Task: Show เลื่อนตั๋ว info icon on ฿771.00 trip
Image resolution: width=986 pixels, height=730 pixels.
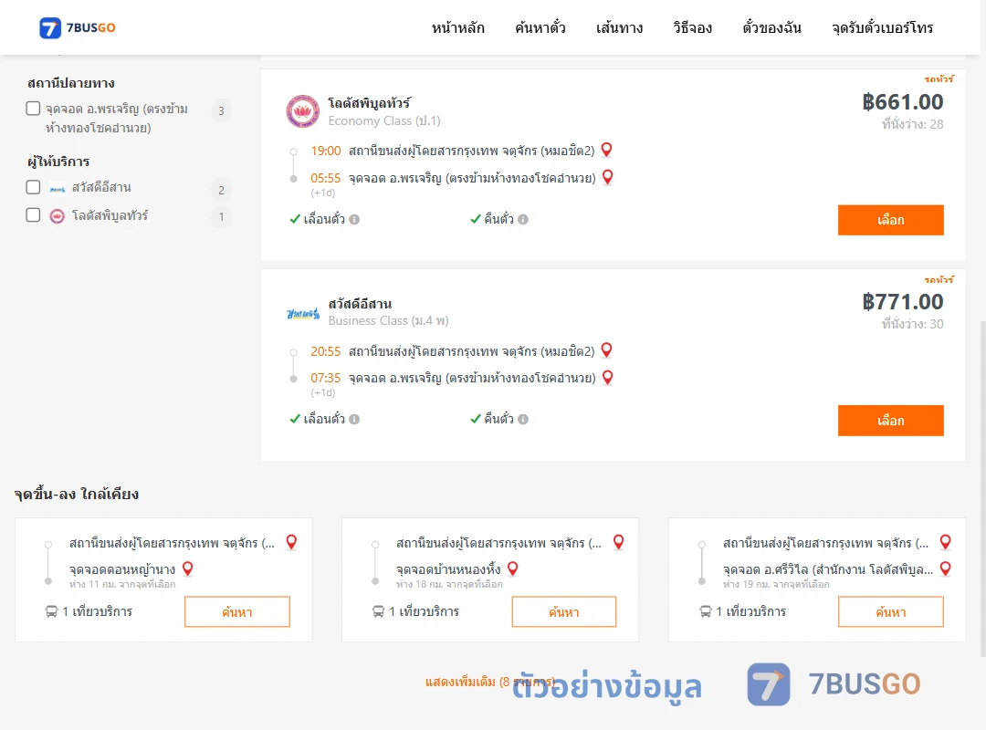Action: [354, 420]
